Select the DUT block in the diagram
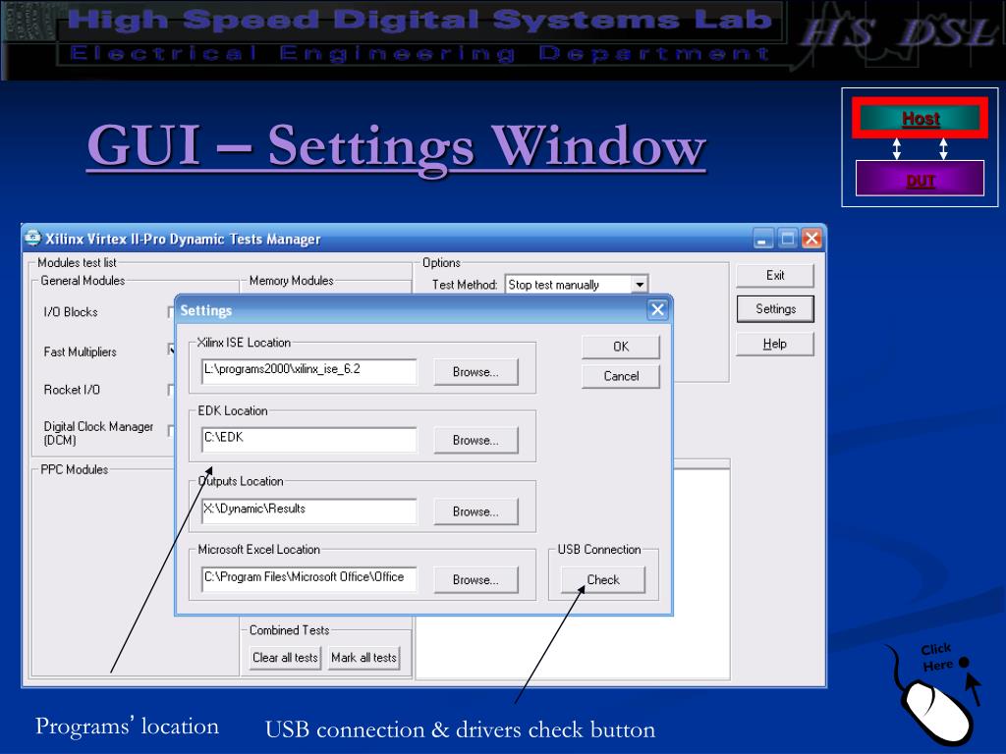1006x754 pixels. (920, 179)
